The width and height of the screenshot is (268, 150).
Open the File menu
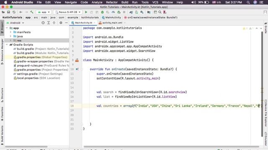(x=39, y=2)
